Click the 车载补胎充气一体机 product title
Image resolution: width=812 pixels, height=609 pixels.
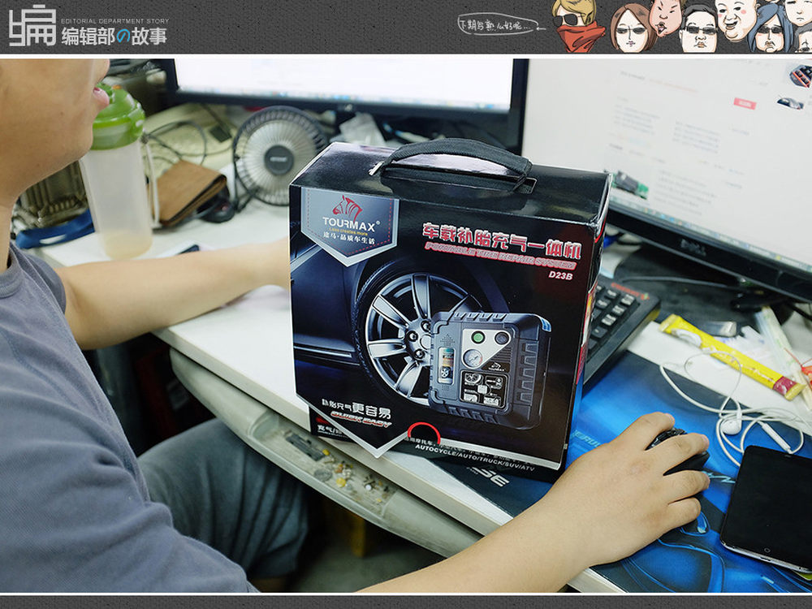pos(502,240)
